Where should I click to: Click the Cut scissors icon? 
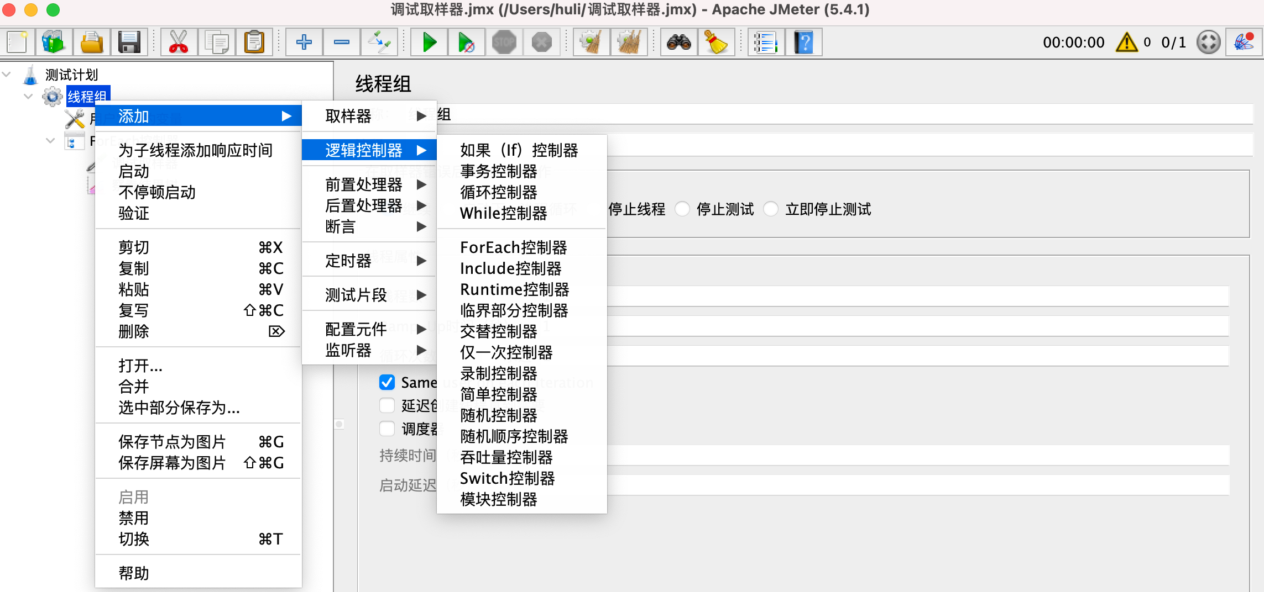(179, 42)
